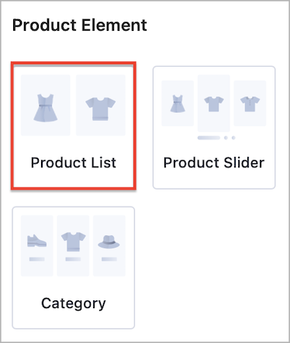This screenshot has height=343, width=290.
Task: Click the third pagination dot in Product Slider
Action: [233, 138]
